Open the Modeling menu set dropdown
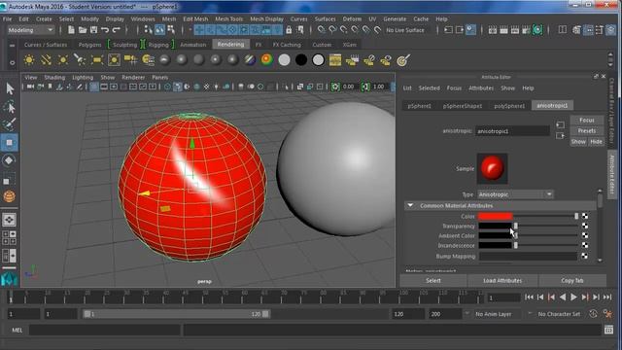The image size is (622, 350). point(30,30)
